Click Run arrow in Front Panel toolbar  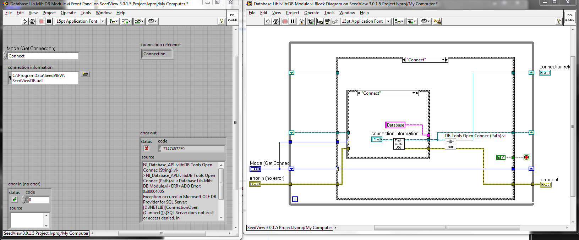(x=24, y=21)
